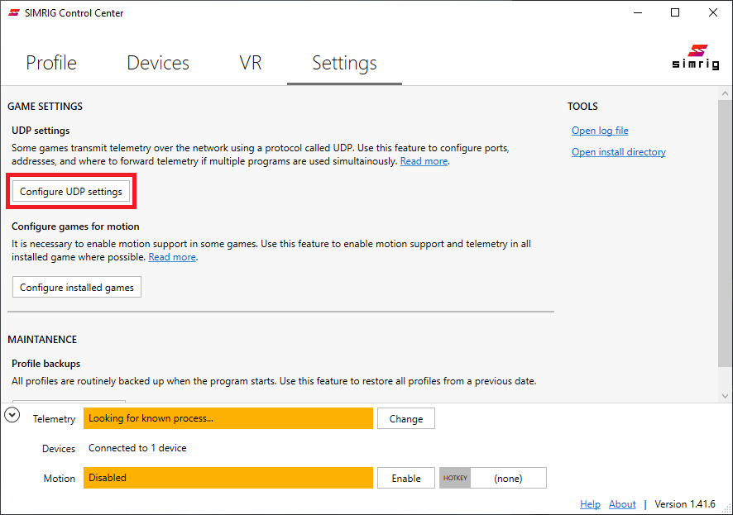
Task: Click Read more under UDP settings
Action: 424,161
